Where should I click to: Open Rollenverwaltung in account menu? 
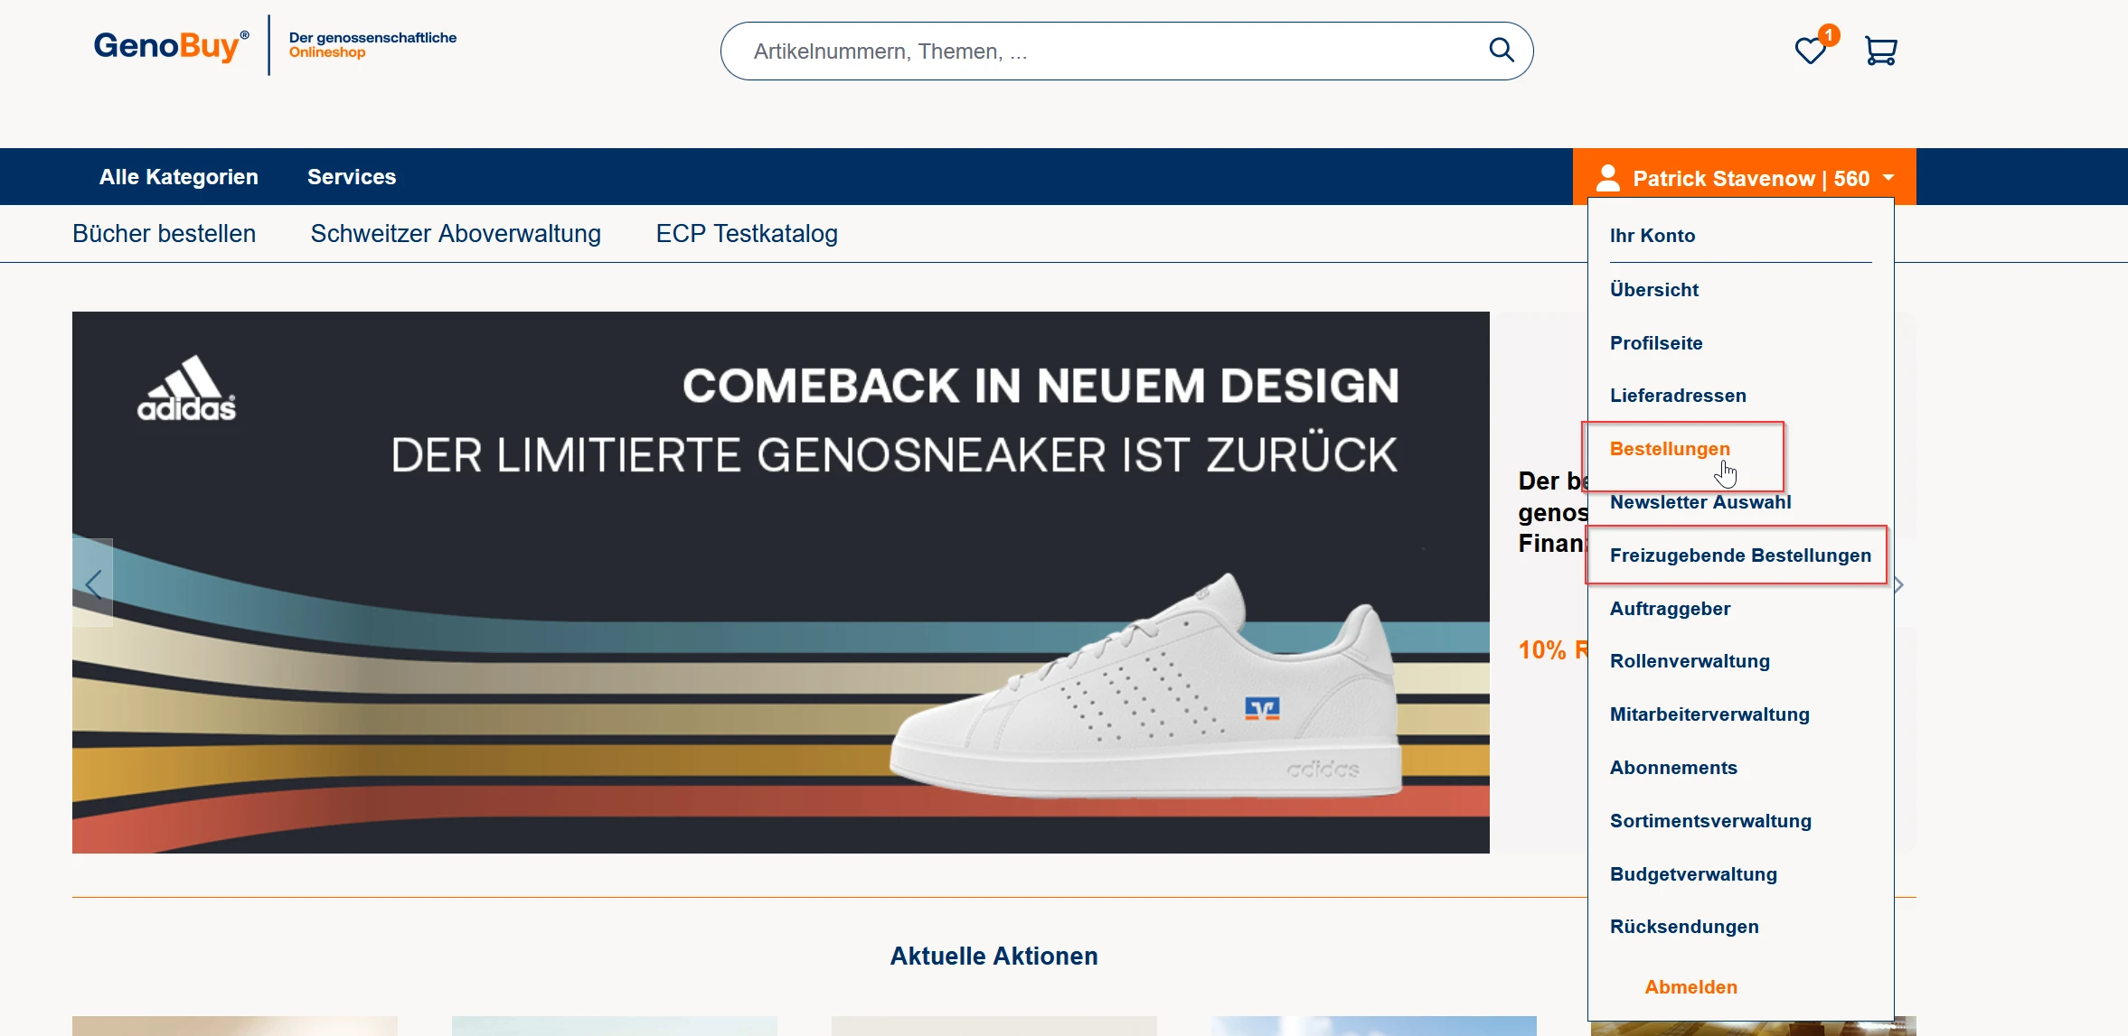point(1689,661)
